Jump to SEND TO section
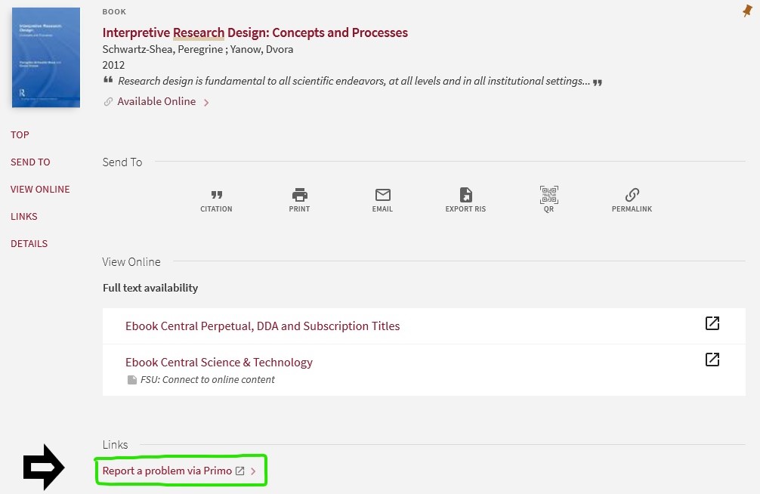 click(30, 162)
